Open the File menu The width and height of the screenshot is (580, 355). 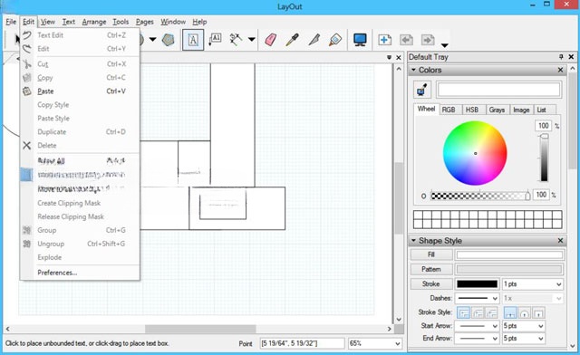(11, 22)
